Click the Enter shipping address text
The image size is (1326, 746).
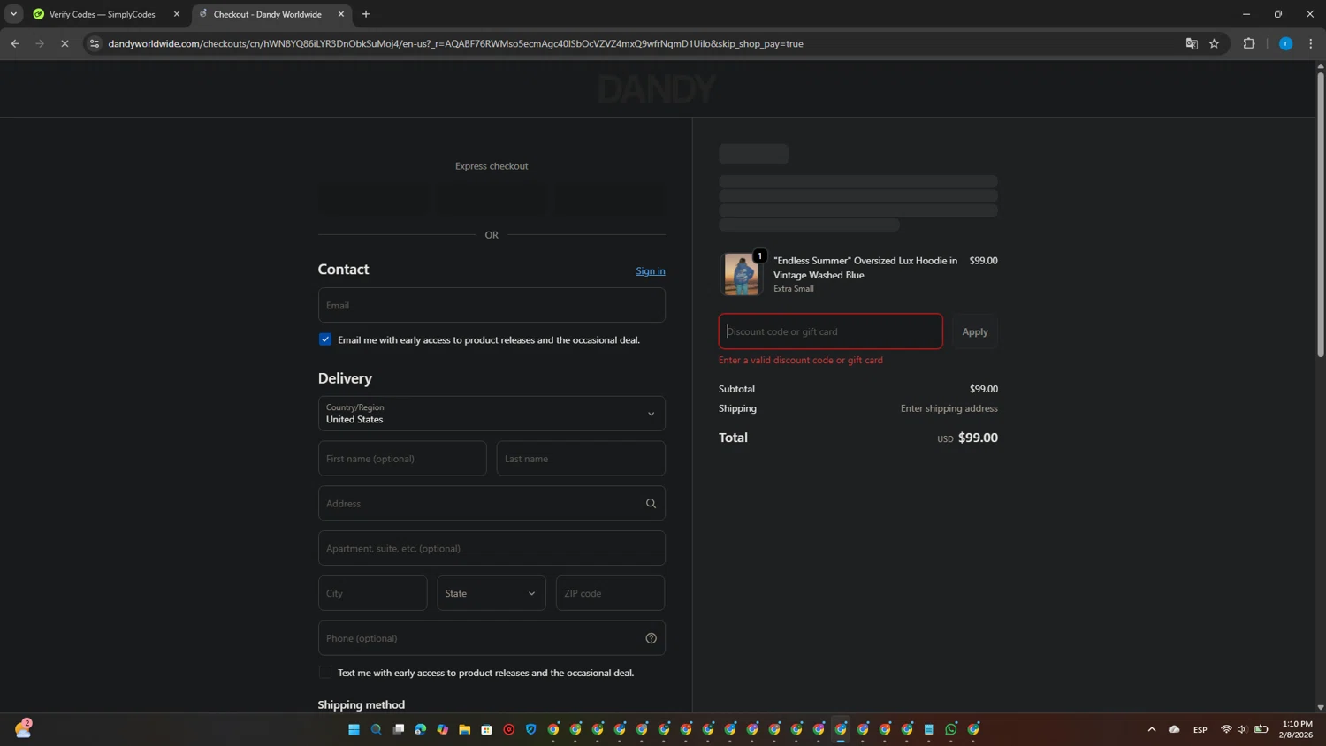[949, 408]
